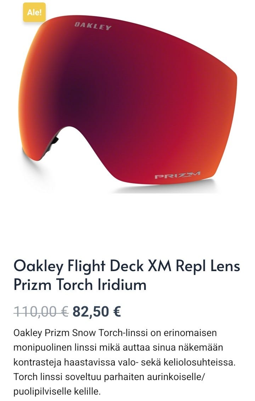255x401 pixels.
Task: Click the word erinomaisen in the description
Action: 190,333
